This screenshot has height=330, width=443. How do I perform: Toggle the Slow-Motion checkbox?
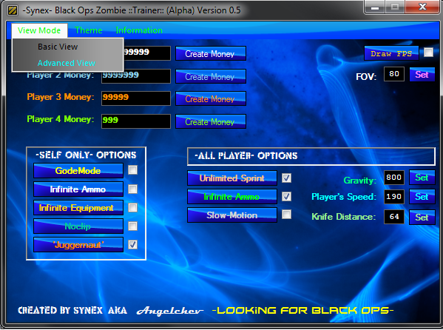coord(286,215)
